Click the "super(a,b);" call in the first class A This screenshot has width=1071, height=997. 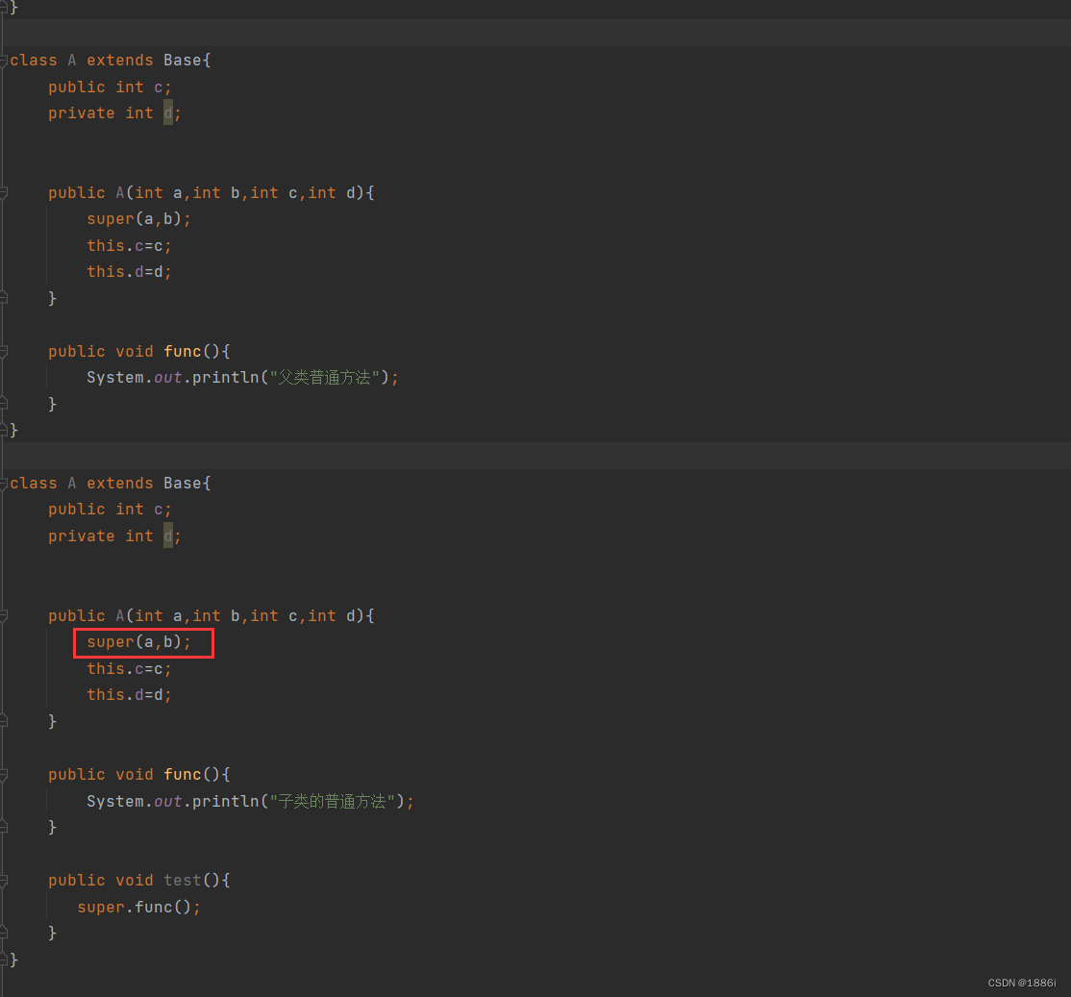coord(138,219)
